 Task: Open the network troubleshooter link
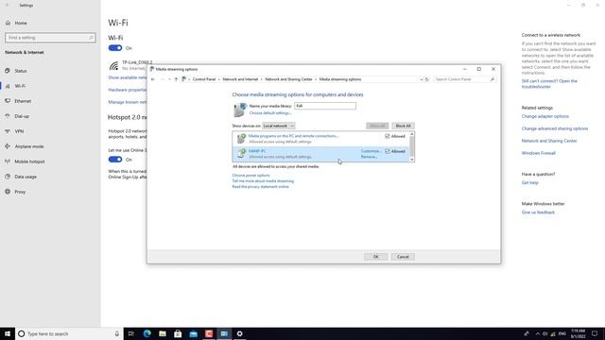click(549, 84)
